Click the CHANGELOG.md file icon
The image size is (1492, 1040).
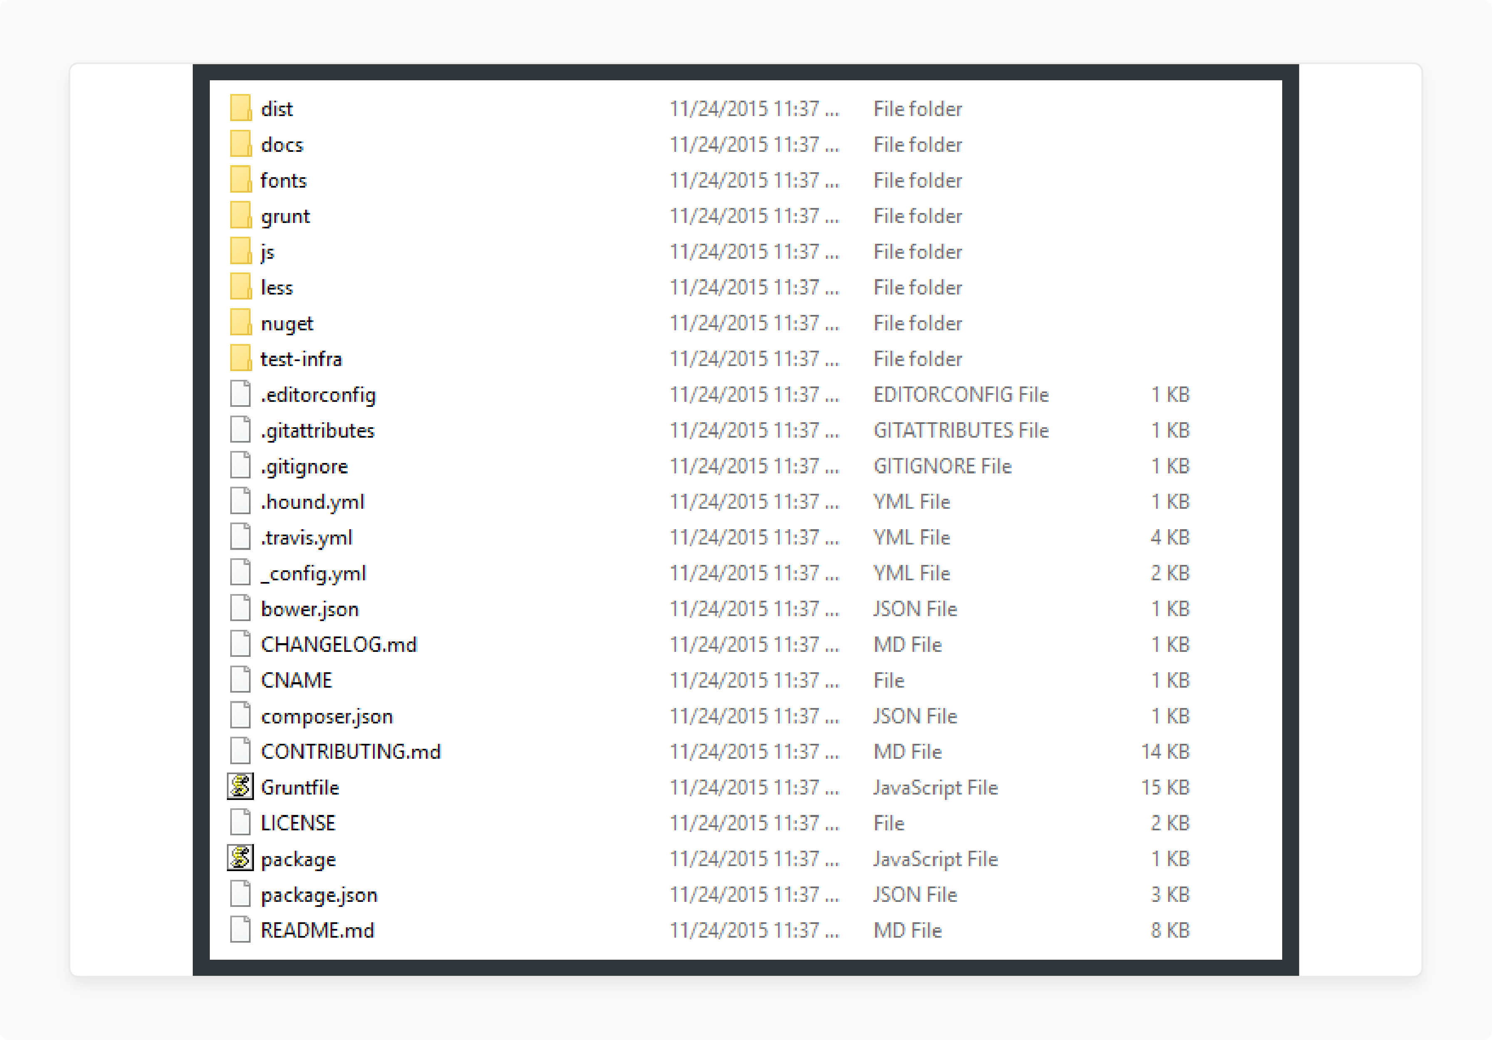[x=241, y=644]
